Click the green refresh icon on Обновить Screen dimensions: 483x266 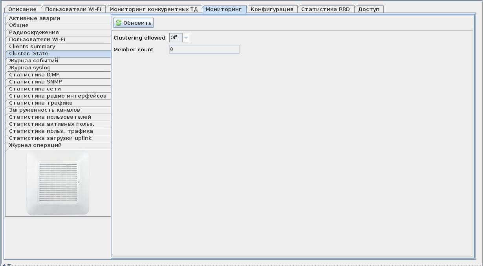(x=119, y=23)
